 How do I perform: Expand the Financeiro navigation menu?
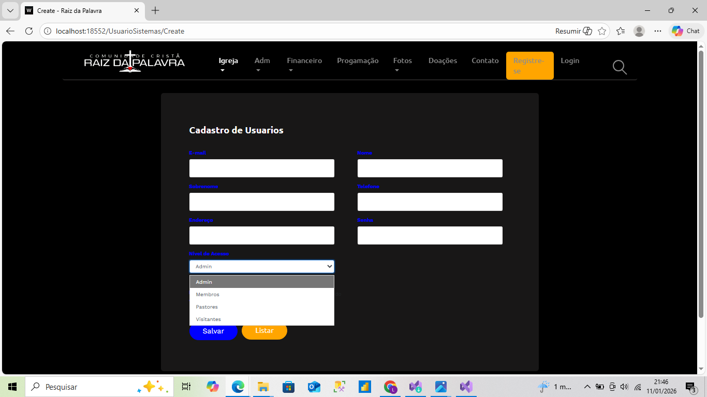click(x=304, y=61)
